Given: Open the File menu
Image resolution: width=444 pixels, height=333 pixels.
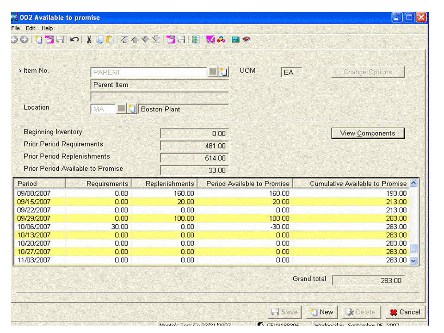Looking at the screenshot, I should click(x=16, y=28).
